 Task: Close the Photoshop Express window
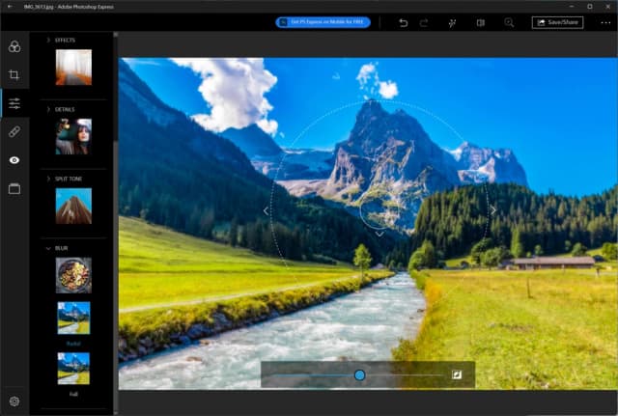click(x=608, y=7)
